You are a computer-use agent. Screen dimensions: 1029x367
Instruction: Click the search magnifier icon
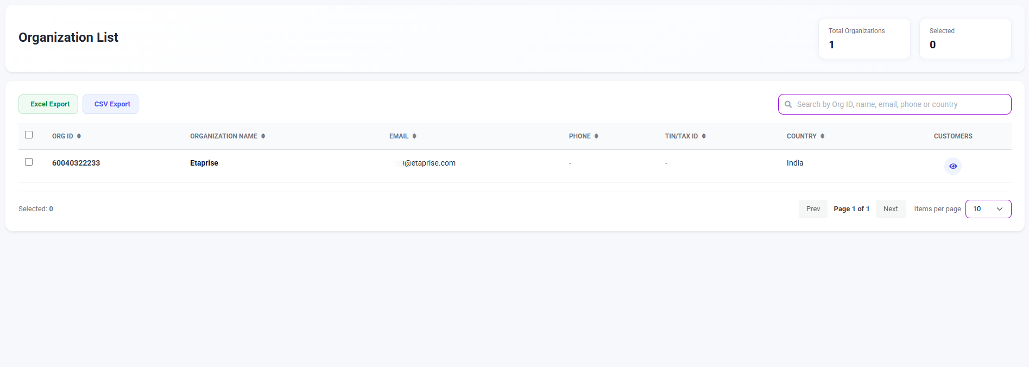click(788, 104)
